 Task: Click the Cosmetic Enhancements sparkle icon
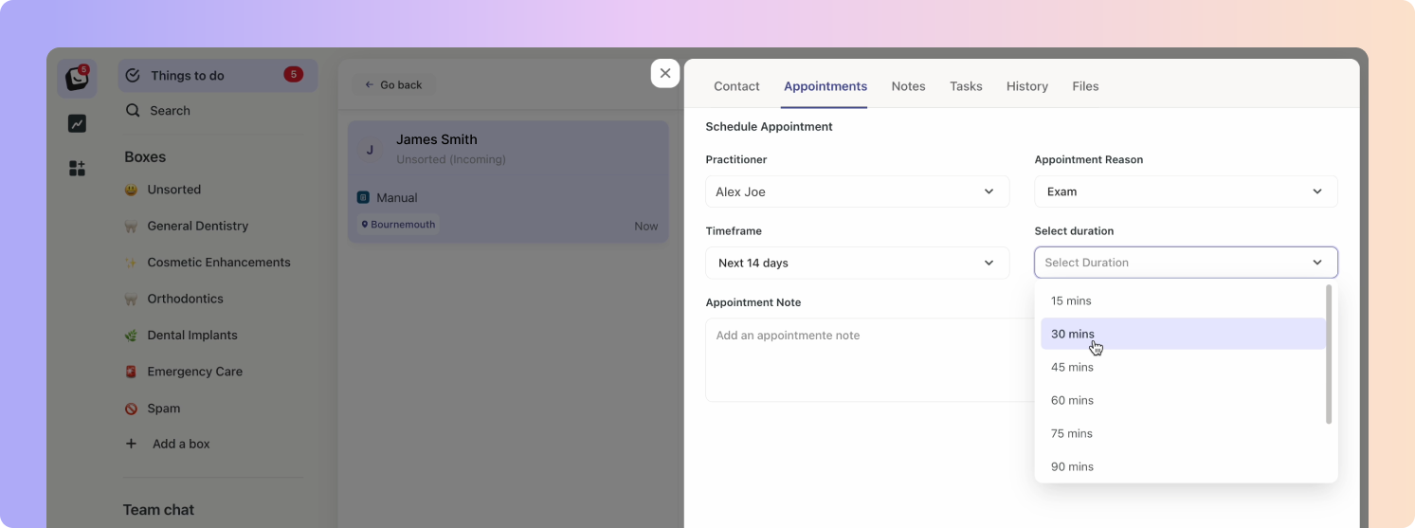click(131, 263)
